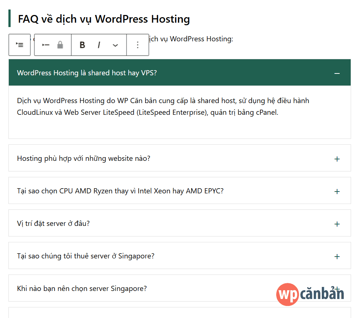Expand 'Hosting phù hợp với những website nào?' plus icon
The image size is (358, 318).
coord(337,159)
